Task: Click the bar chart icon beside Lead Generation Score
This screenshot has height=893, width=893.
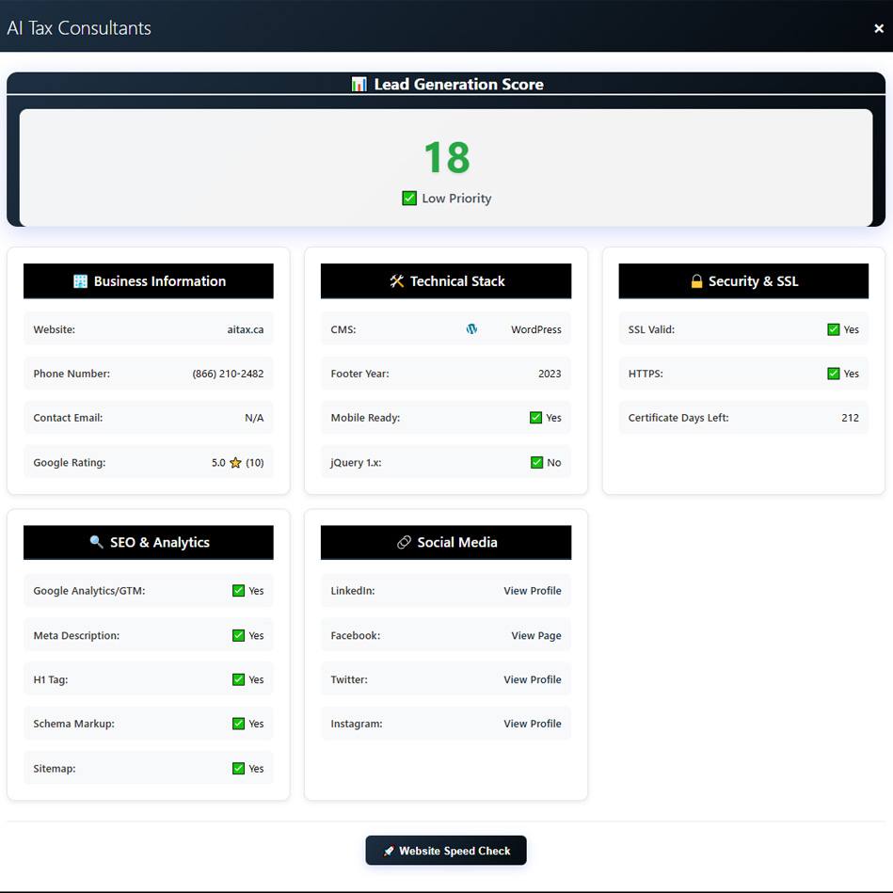Action: tap(359, 84)
